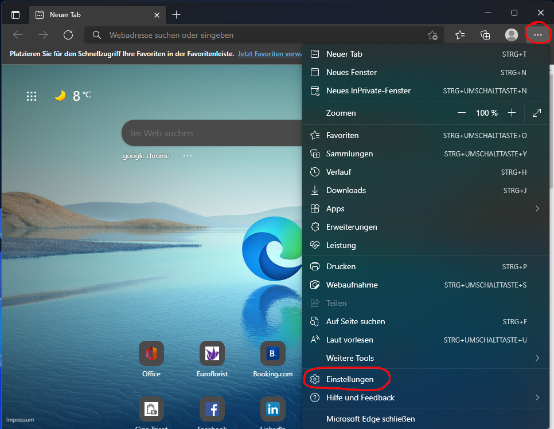The image size is (554, 429).
Task: Decrease zoom with the minus button
Action: point(462,113)
